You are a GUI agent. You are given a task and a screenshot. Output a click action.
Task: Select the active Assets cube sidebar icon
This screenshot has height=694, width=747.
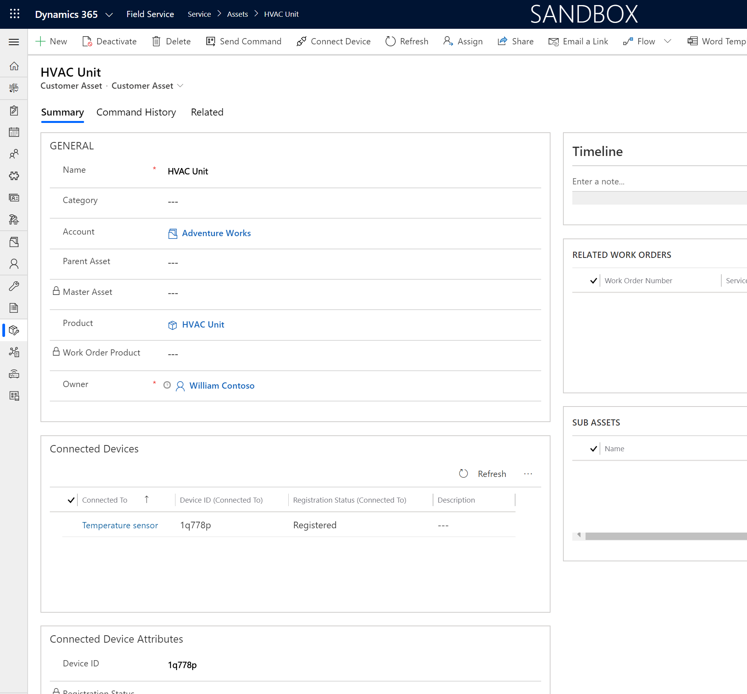pyautogui.click(x=14, y=330)
